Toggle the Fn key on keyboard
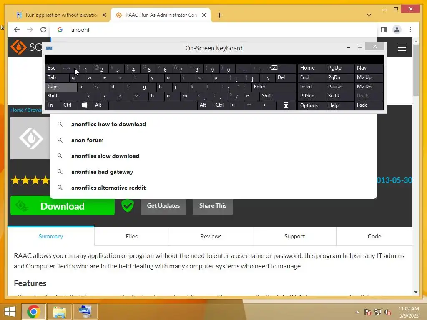Screen dimensions: 427x320 pyautogui.click(x=53, y=105)
